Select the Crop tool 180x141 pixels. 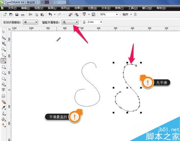pyautogui.click(x=3, y=43)
